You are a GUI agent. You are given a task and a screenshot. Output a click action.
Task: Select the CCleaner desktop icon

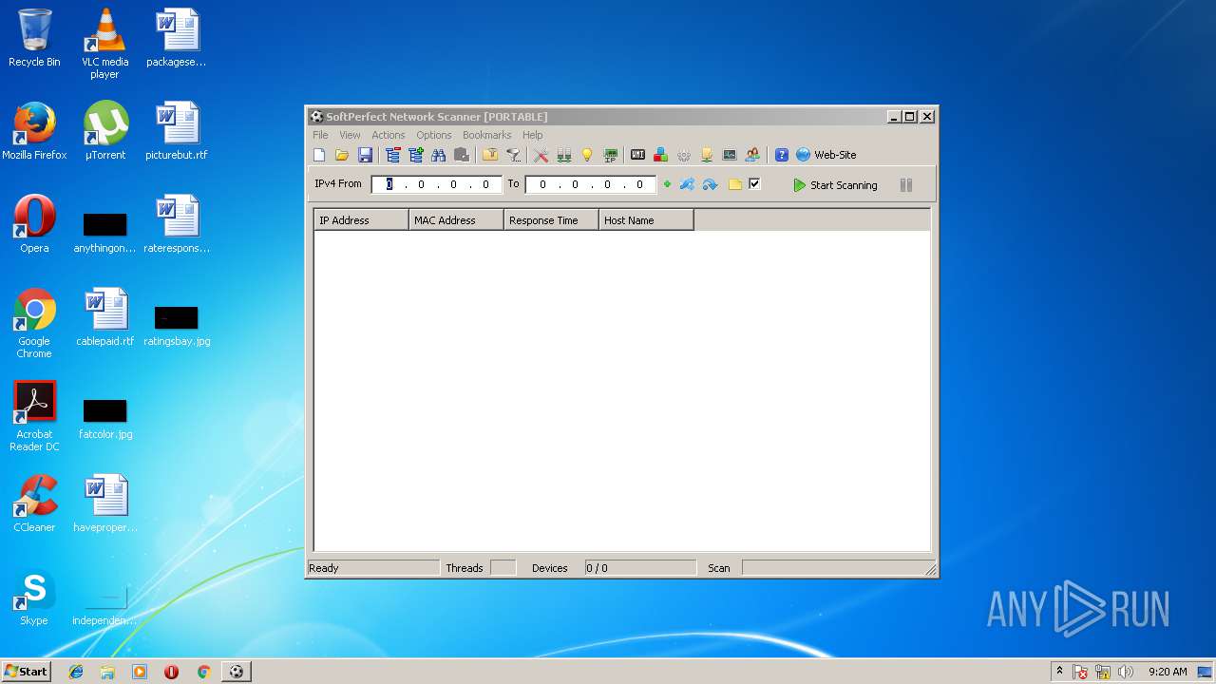(34, 503)
